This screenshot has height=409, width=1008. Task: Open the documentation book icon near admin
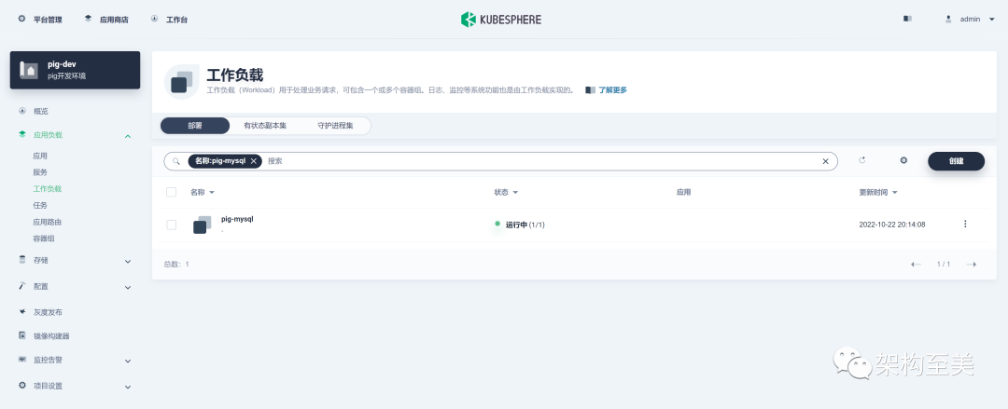tap(907, 20)
